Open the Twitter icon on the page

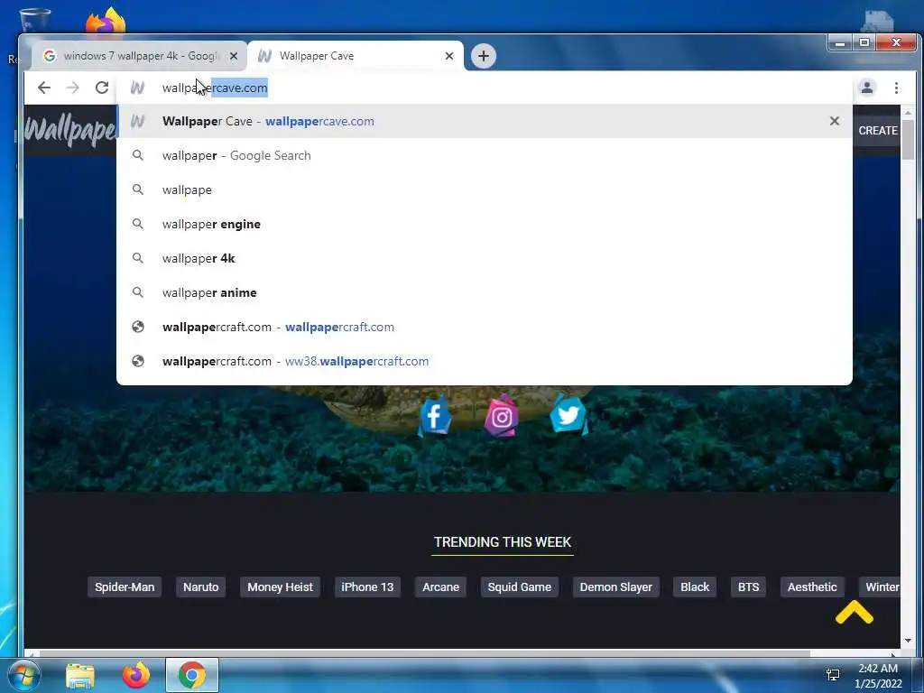click(568, 415)
